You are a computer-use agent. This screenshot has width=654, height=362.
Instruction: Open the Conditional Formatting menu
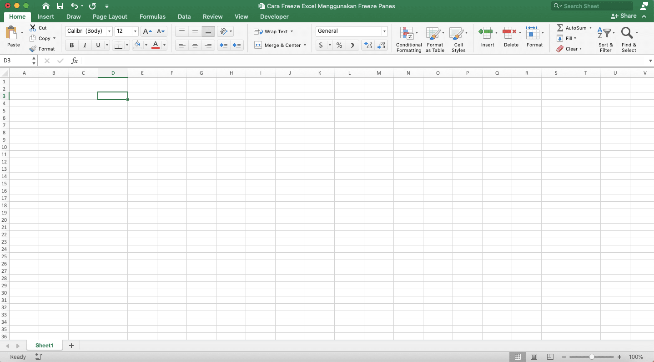coord(409,39)
